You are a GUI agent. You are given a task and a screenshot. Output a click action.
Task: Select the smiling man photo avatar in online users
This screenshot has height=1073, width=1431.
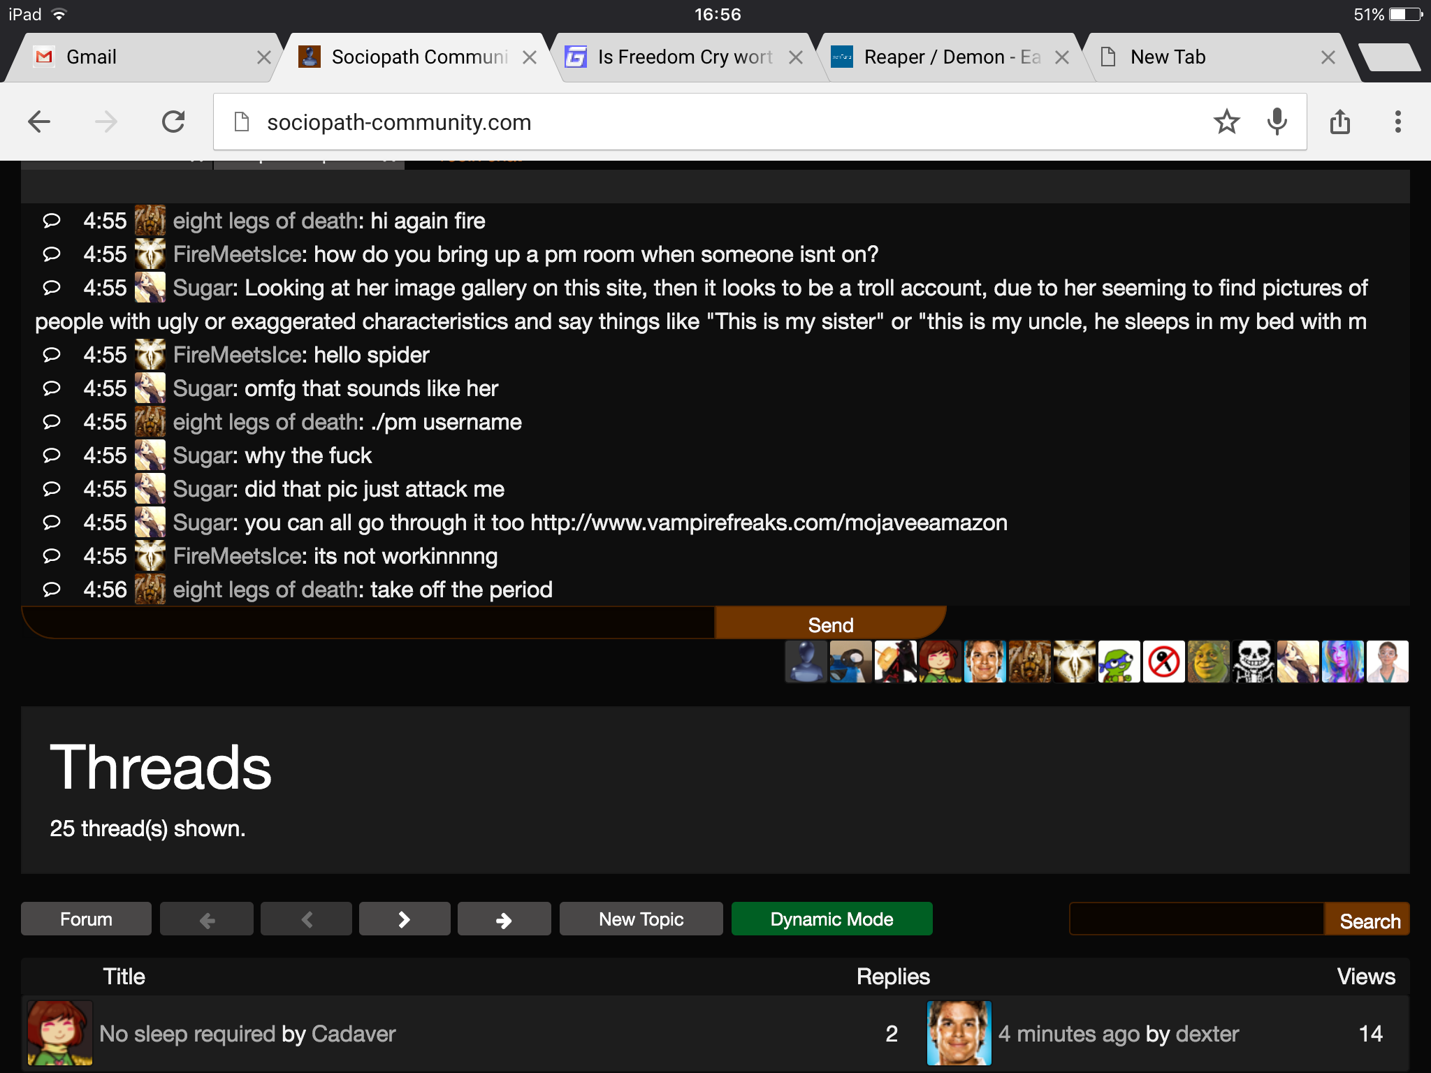coord(985,662)
